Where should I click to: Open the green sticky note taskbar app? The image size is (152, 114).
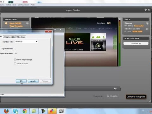pos(34,111)
